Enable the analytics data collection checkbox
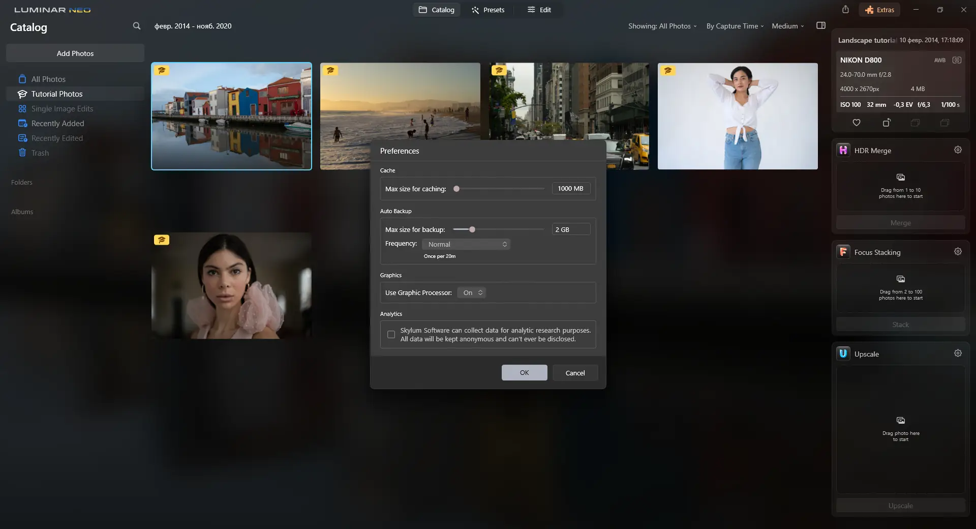Viewport: 976px width, 529px height. tap(391, 334)
